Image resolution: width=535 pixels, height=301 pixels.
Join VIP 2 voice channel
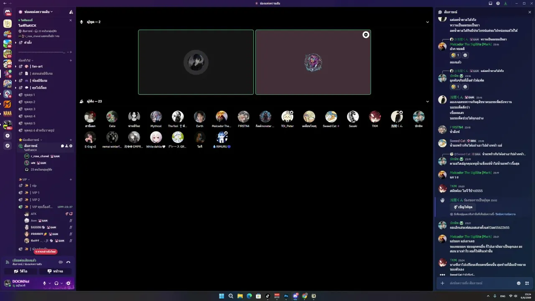pos(46,199)
